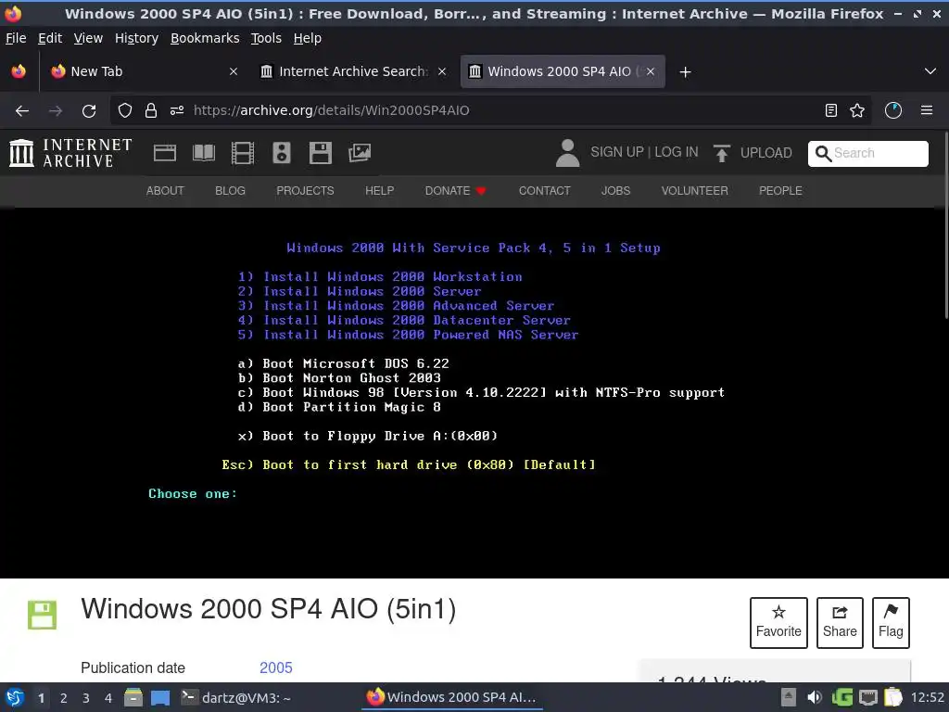Click the Flag button
Screen dimensions: 949x712
tap(891, 622)
